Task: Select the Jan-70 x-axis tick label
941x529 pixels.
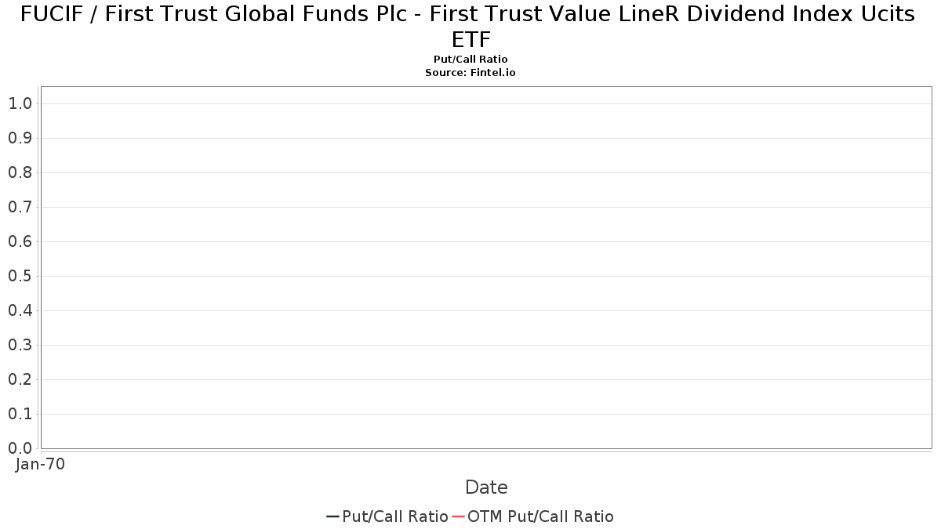Action: tap(40, 464)
